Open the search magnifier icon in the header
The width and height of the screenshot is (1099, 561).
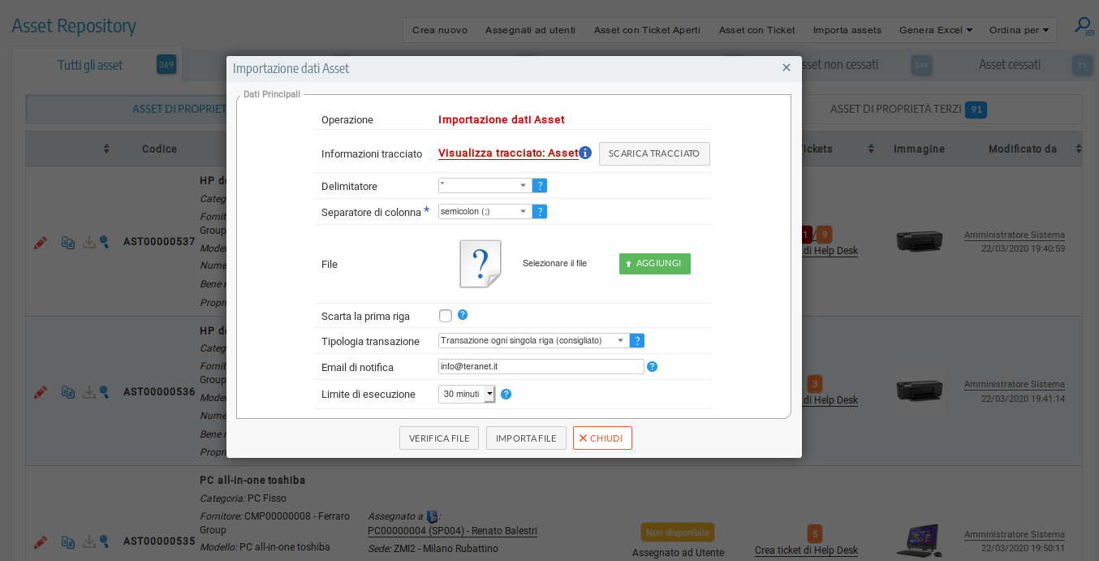coord(1083,26)
